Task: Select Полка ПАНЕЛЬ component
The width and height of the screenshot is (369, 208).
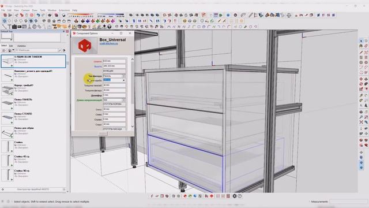Action: (33, 104)
